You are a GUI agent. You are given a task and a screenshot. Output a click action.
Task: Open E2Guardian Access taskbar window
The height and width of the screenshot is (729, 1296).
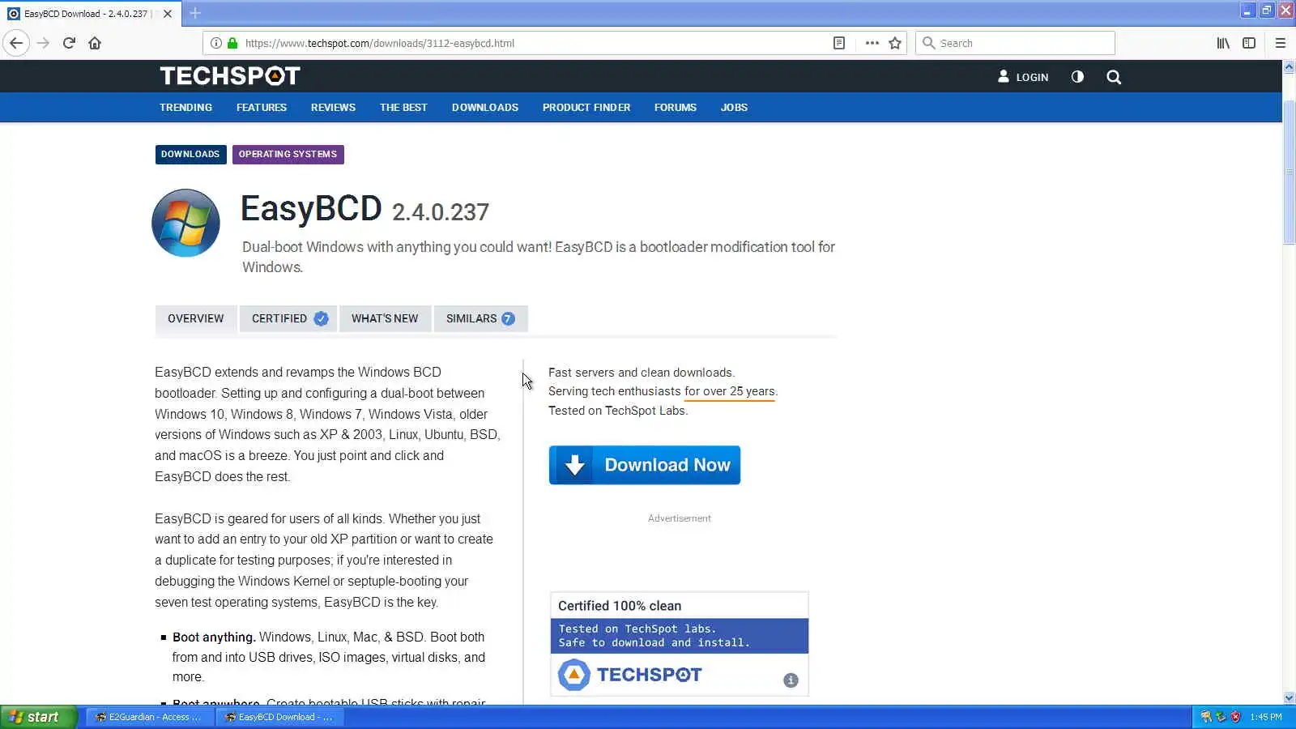(149, 717)
